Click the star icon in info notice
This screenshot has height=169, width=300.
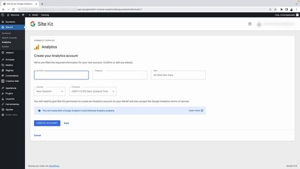(x=39, y=111)
